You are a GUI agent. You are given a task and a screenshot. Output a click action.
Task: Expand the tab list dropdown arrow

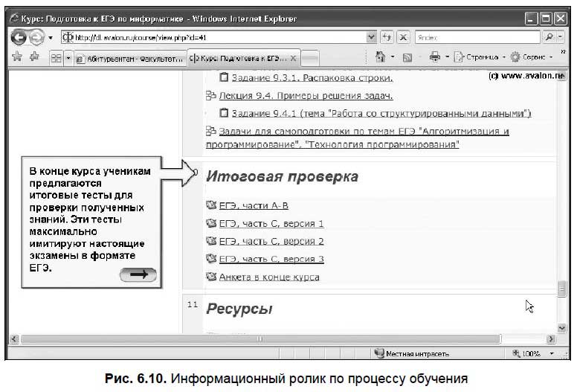pos(68,58)
